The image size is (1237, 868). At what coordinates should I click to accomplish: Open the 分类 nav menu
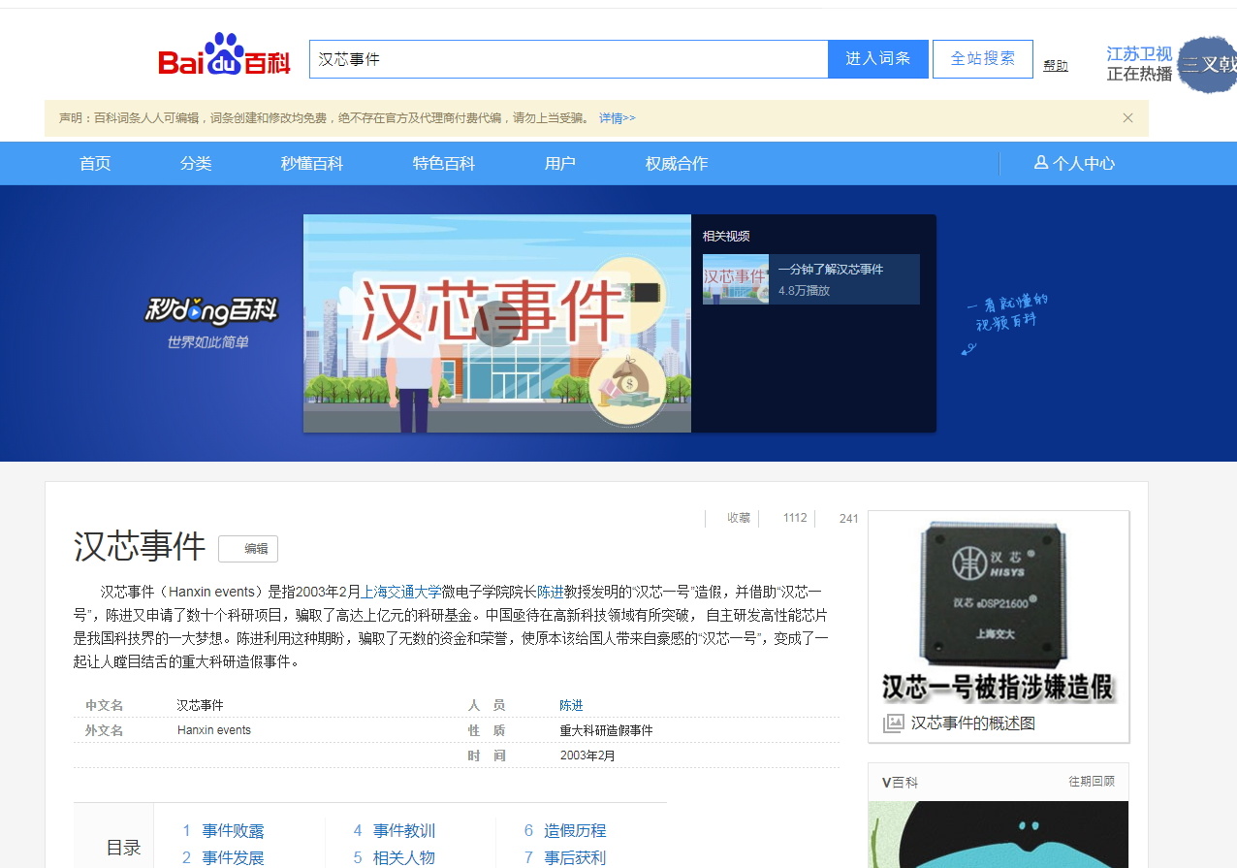(x=196, y=164)
